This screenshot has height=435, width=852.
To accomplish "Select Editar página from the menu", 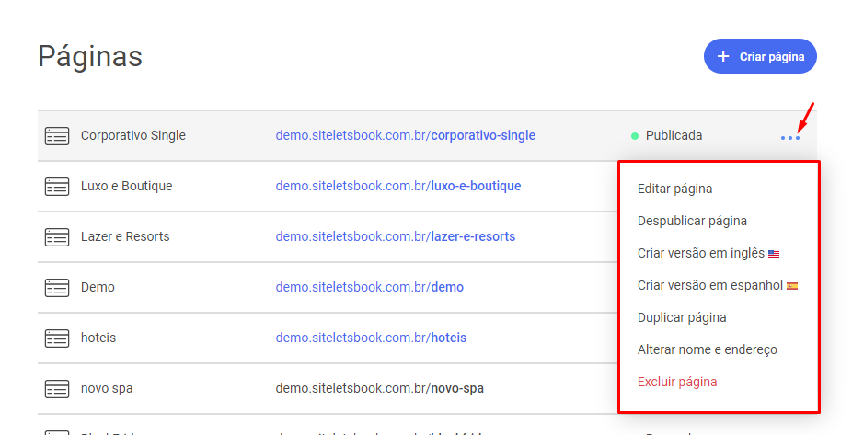I will pos(674,189).
